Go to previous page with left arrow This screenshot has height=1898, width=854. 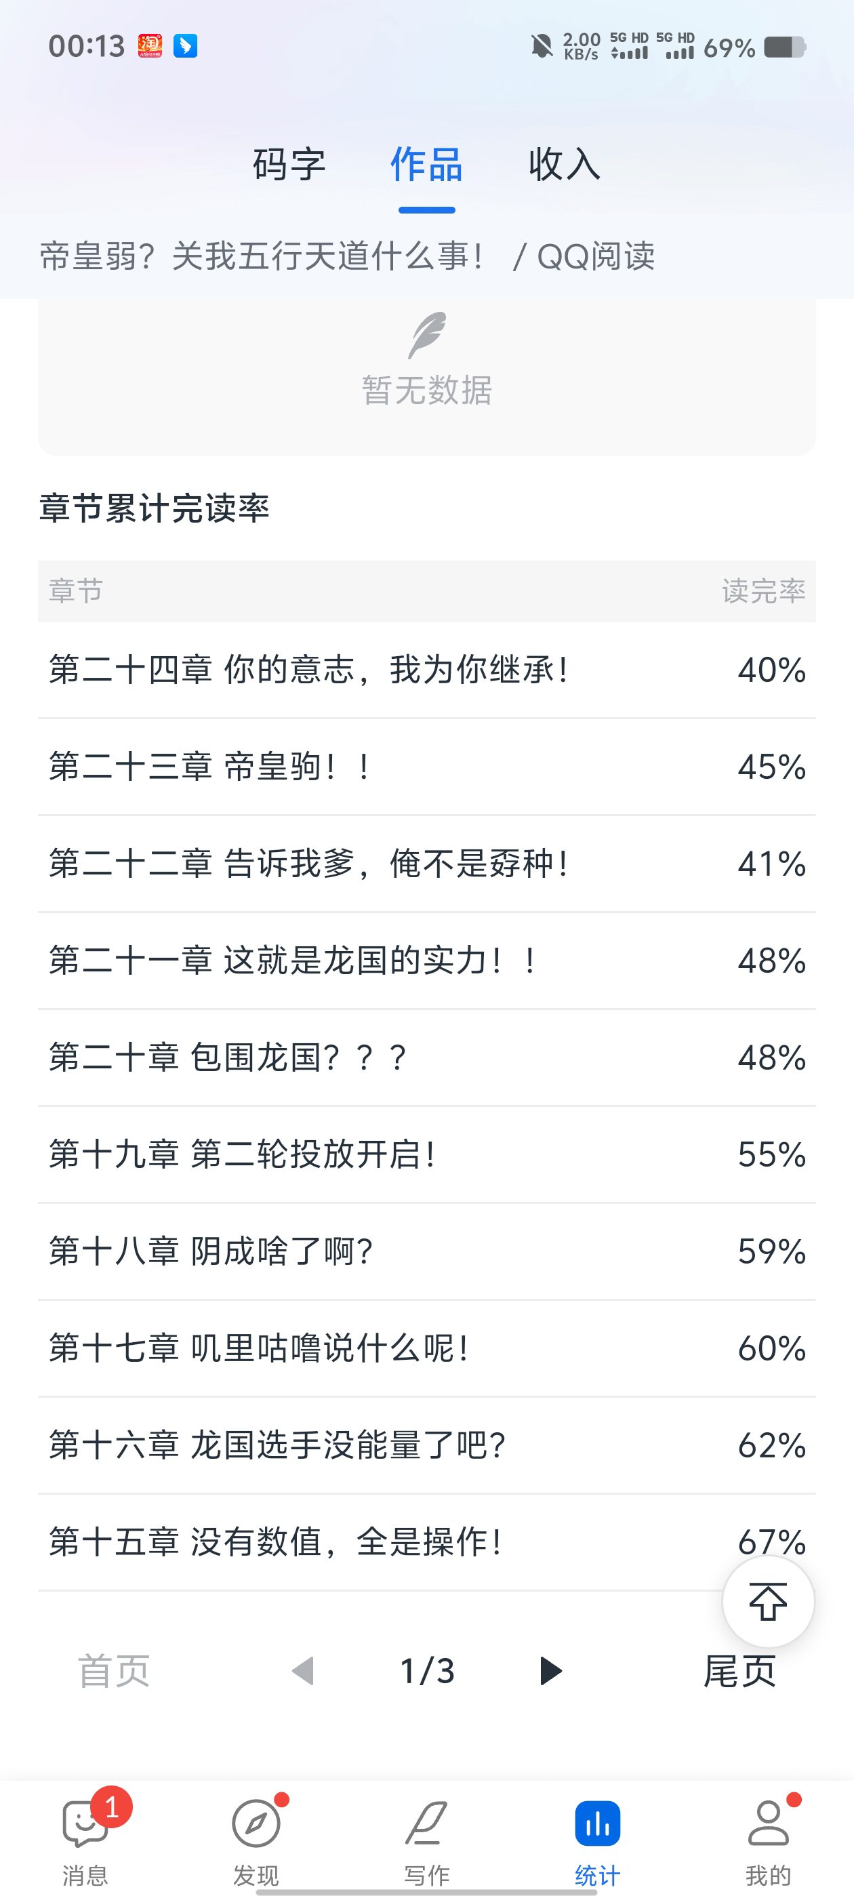tap(304, 1671)
